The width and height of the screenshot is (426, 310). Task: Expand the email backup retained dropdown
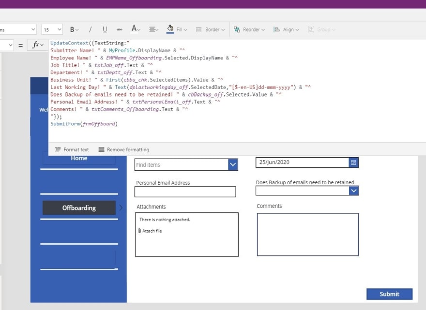[353, 191]
